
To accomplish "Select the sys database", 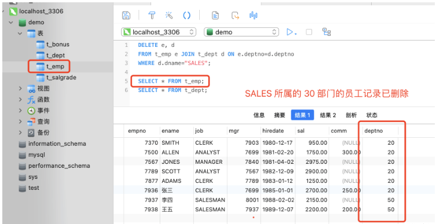I will point(33,177).
